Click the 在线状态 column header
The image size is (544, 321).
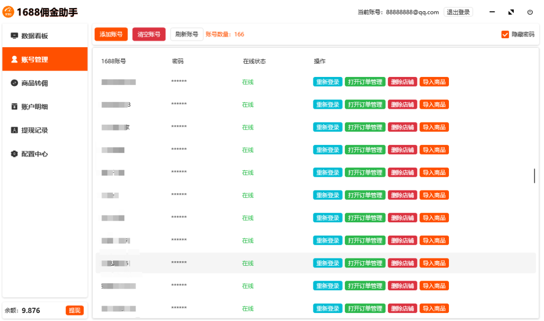[254, 62]
